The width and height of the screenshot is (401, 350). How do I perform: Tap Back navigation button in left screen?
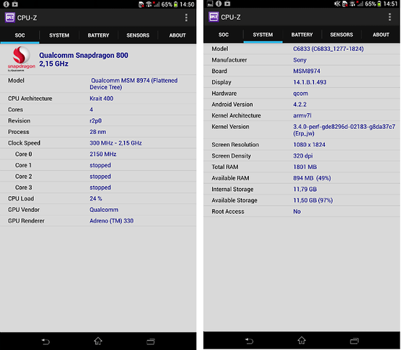click(x=45, y=341)
